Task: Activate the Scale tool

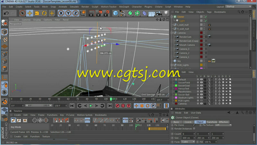Action: click(x=37, y=13)
